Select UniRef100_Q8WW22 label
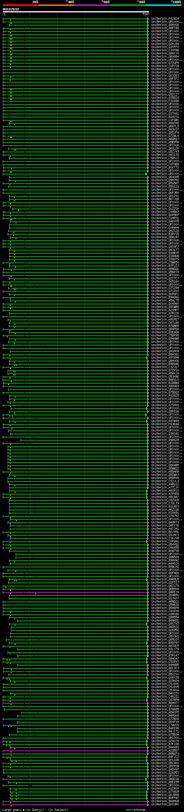Viewport: 184px width, 812px height. [x=165, y=468]
